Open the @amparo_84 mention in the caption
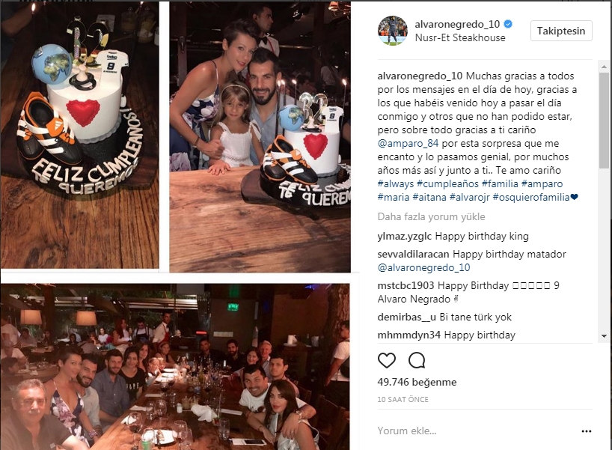This screenshot has height=450, width=612. 408,143
